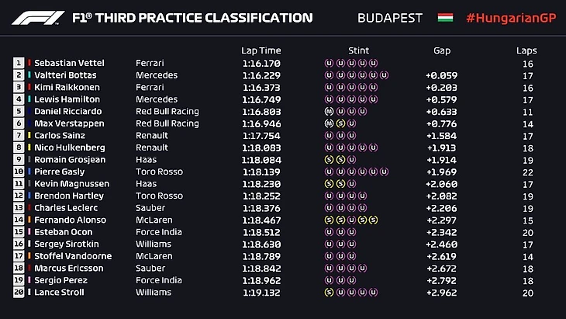This screenshot has height=319, width=566.
Task: Click the medium tyre icon in Verstappen's stint
Action: [x=329, y=123]
